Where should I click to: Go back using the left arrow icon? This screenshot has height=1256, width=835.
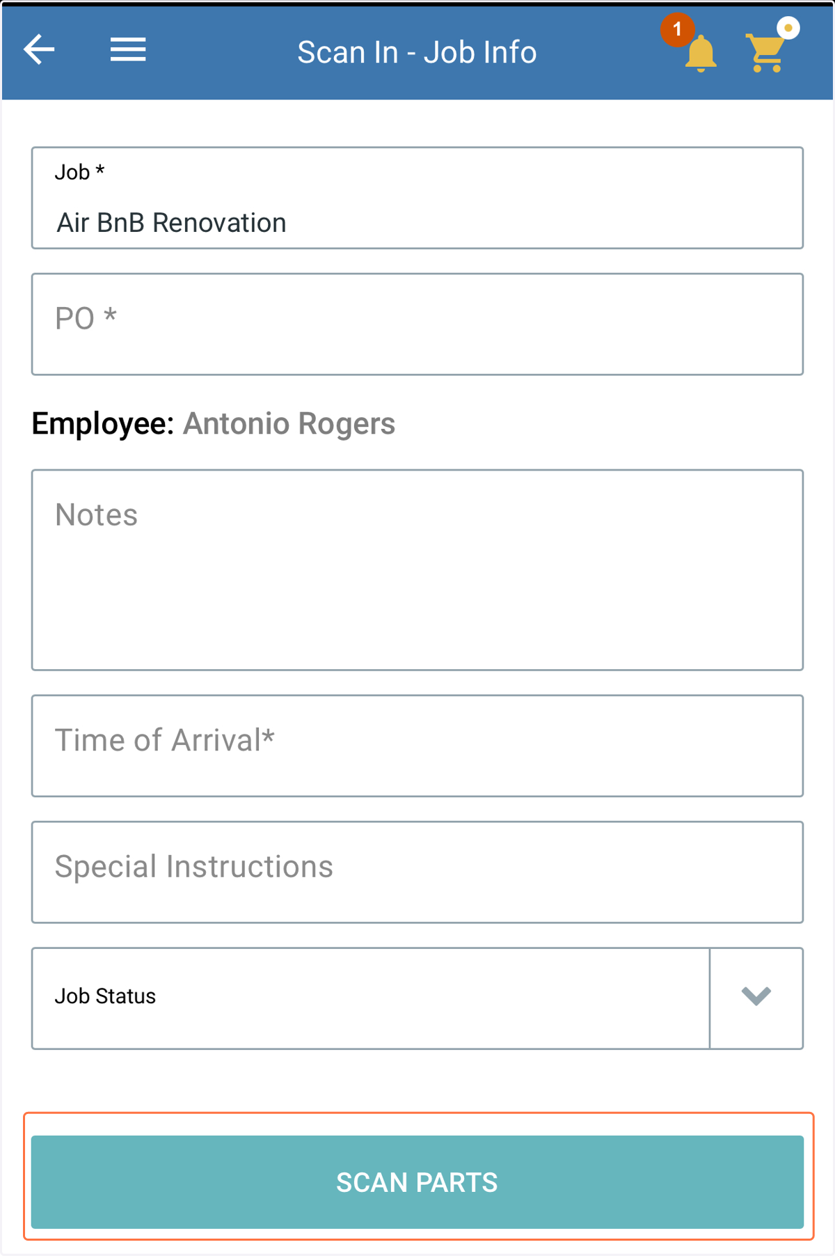coord(39,49)
